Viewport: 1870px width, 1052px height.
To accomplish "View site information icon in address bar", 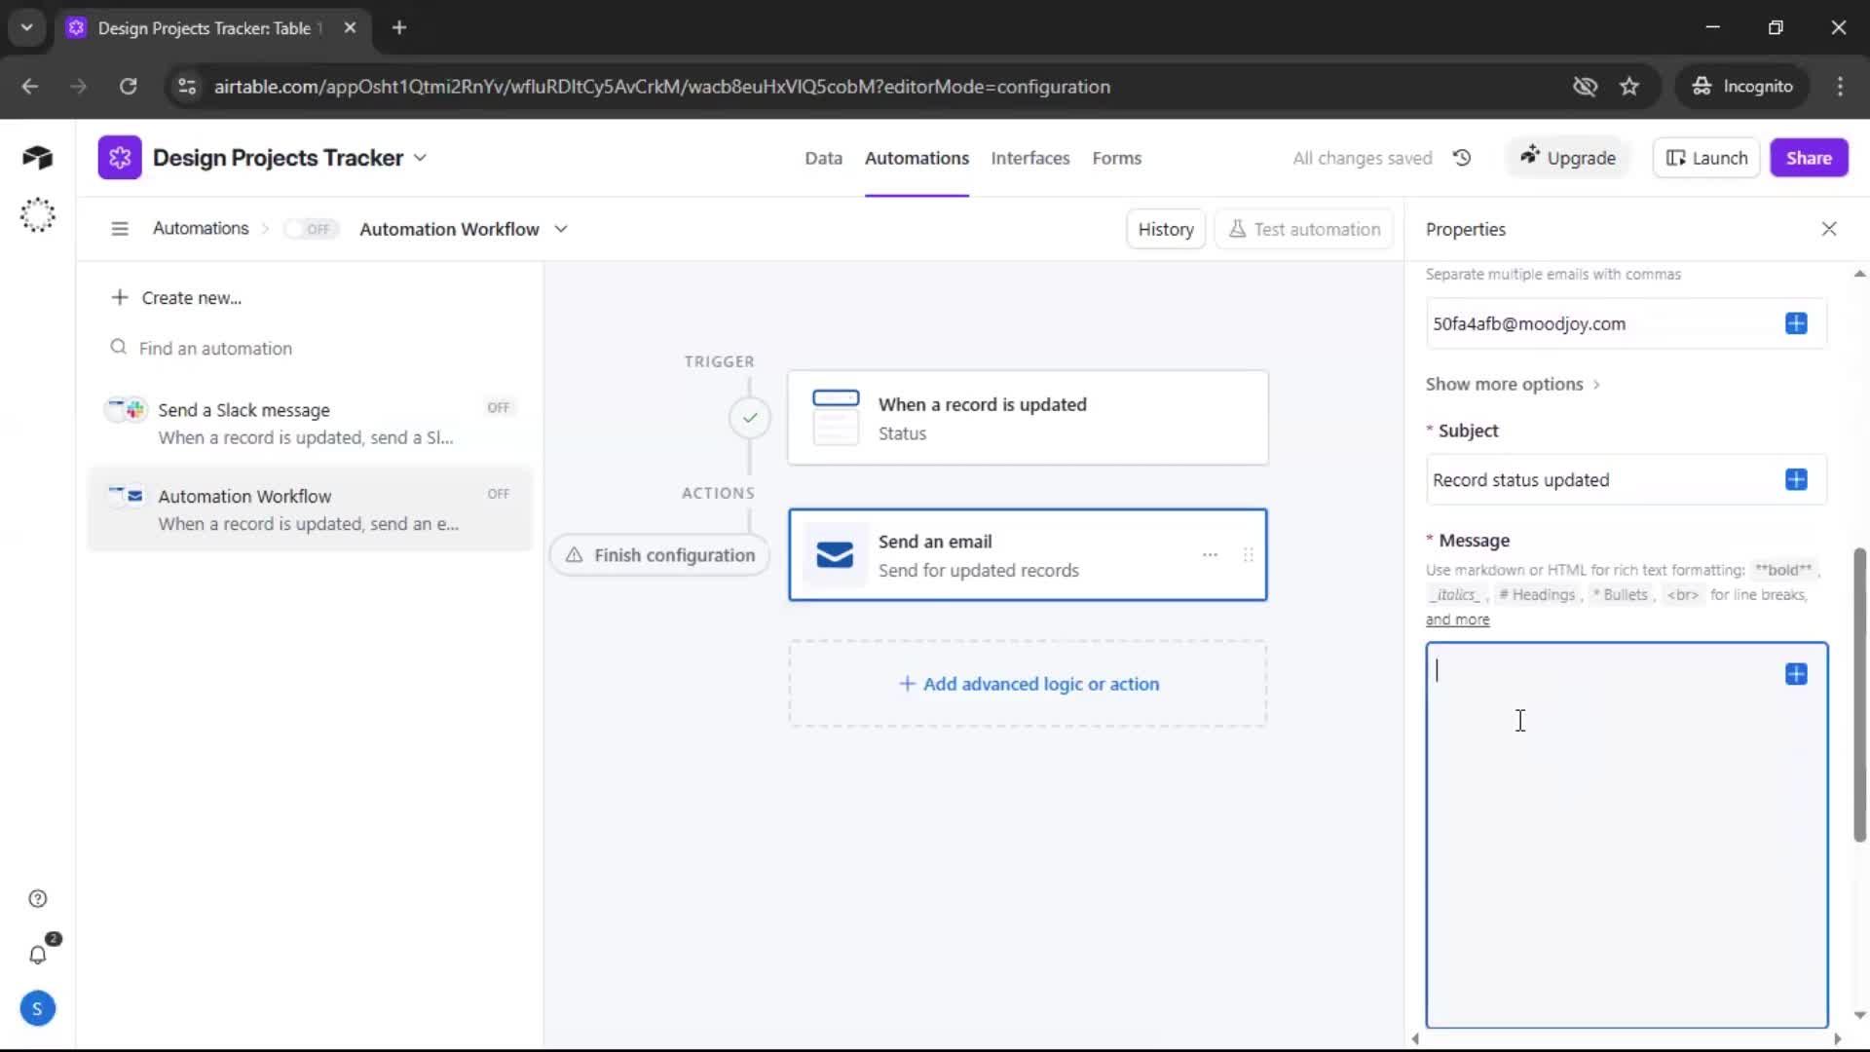I will (x=186, y=87).
